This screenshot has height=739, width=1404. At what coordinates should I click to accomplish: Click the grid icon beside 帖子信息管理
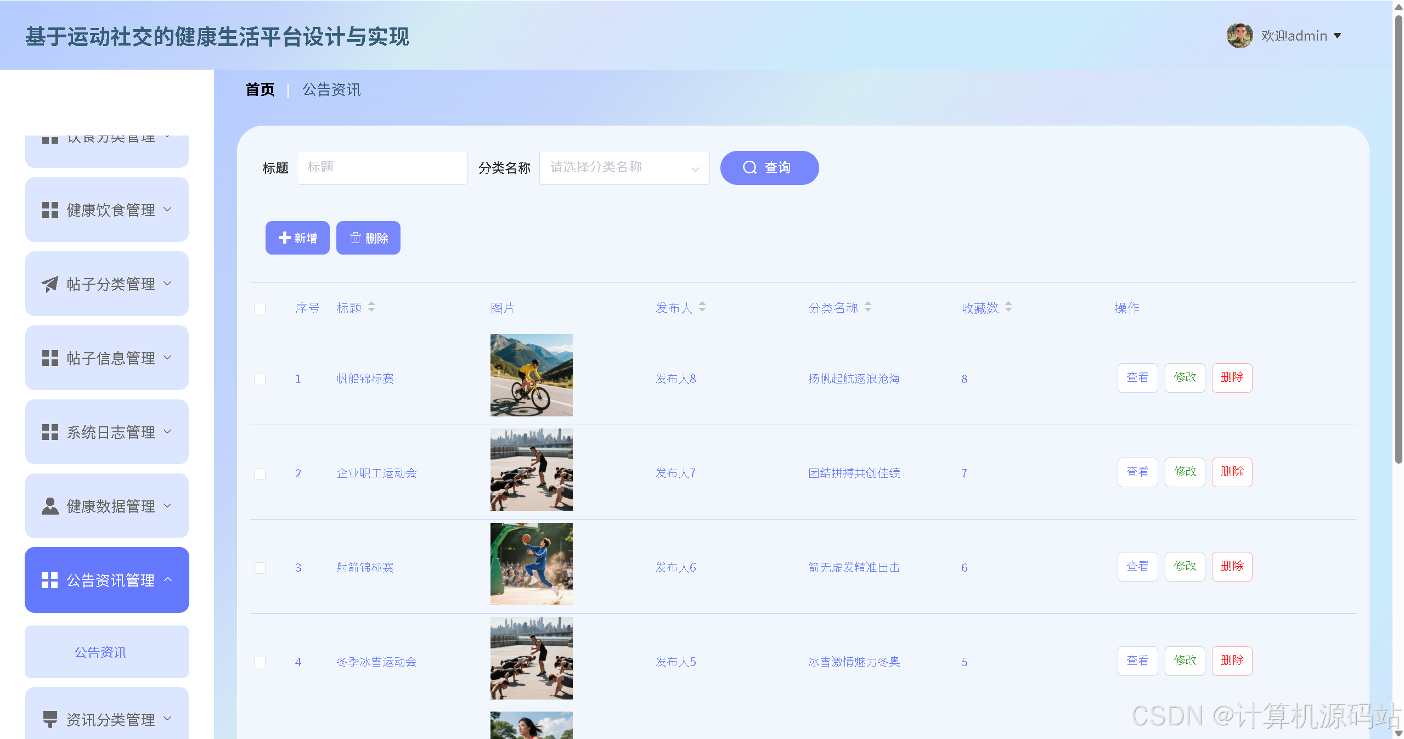pos(50,358)
